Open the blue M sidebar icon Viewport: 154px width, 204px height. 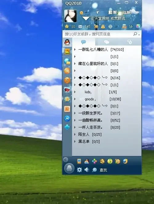click(x=67, y=118)
